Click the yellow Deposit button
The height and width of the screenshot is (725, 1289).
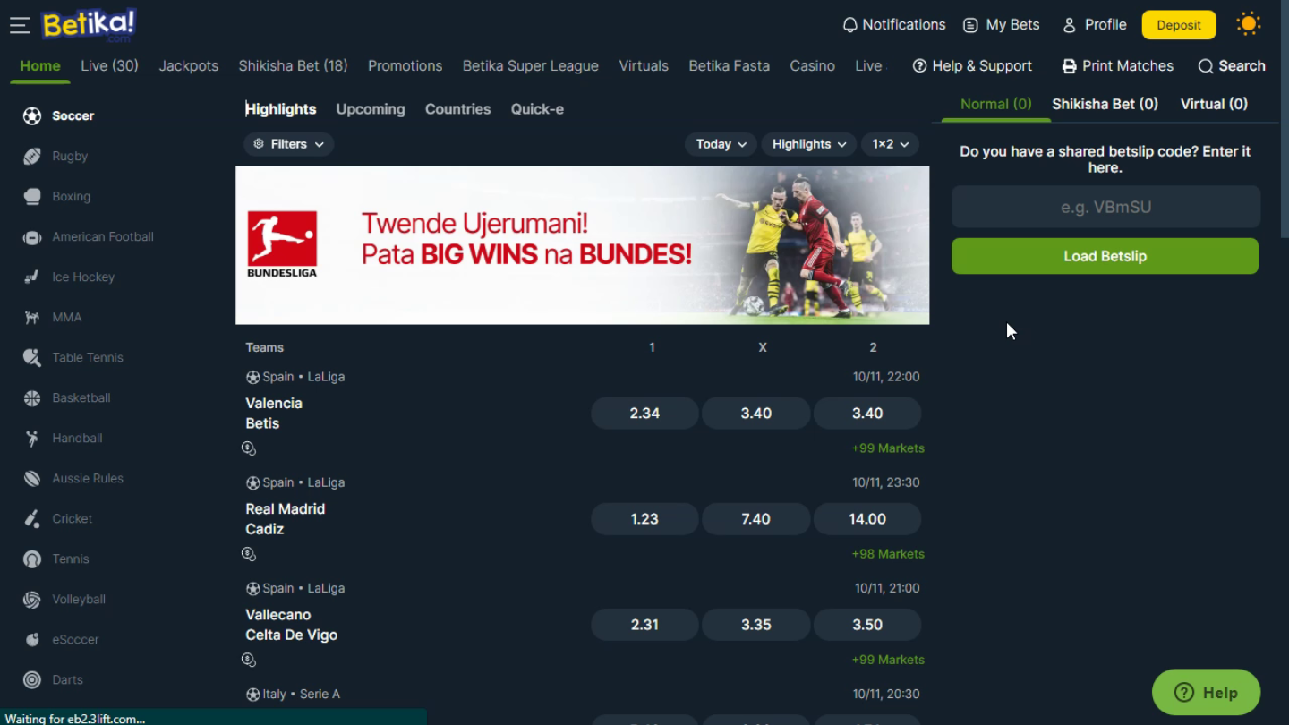tap(1179, 25)
